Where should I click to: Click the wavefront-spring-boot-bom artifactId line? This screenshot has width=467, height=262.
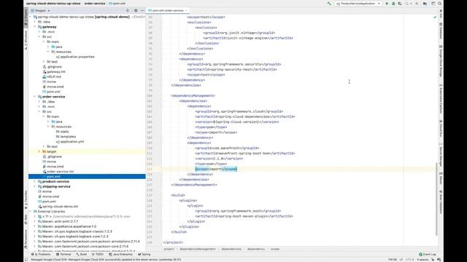click(245, 154)
